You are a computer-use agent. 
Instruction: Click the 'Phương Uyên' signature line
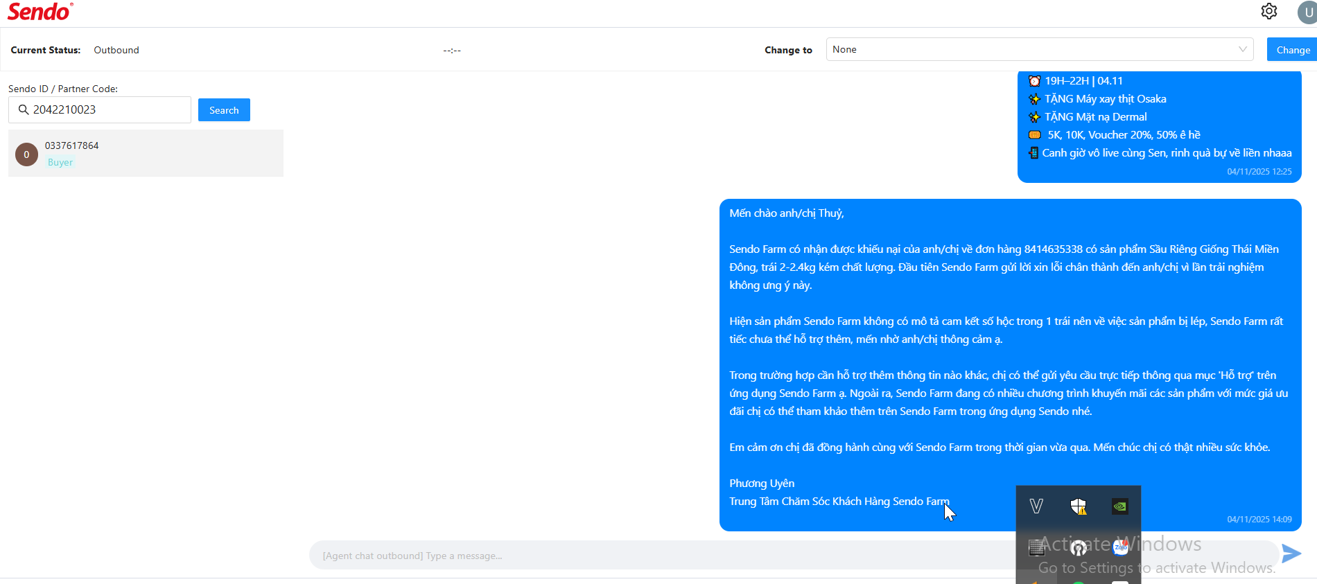coord(762,484)
